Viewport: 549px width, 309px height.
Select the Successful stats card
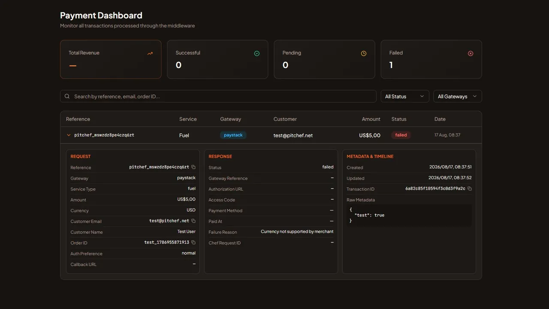(x=217, y=59)
